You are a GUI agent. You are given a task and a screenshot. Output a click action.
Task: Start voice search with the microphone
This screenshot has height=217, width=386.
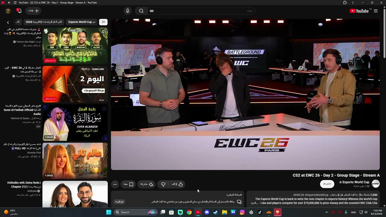pos(128,11)
